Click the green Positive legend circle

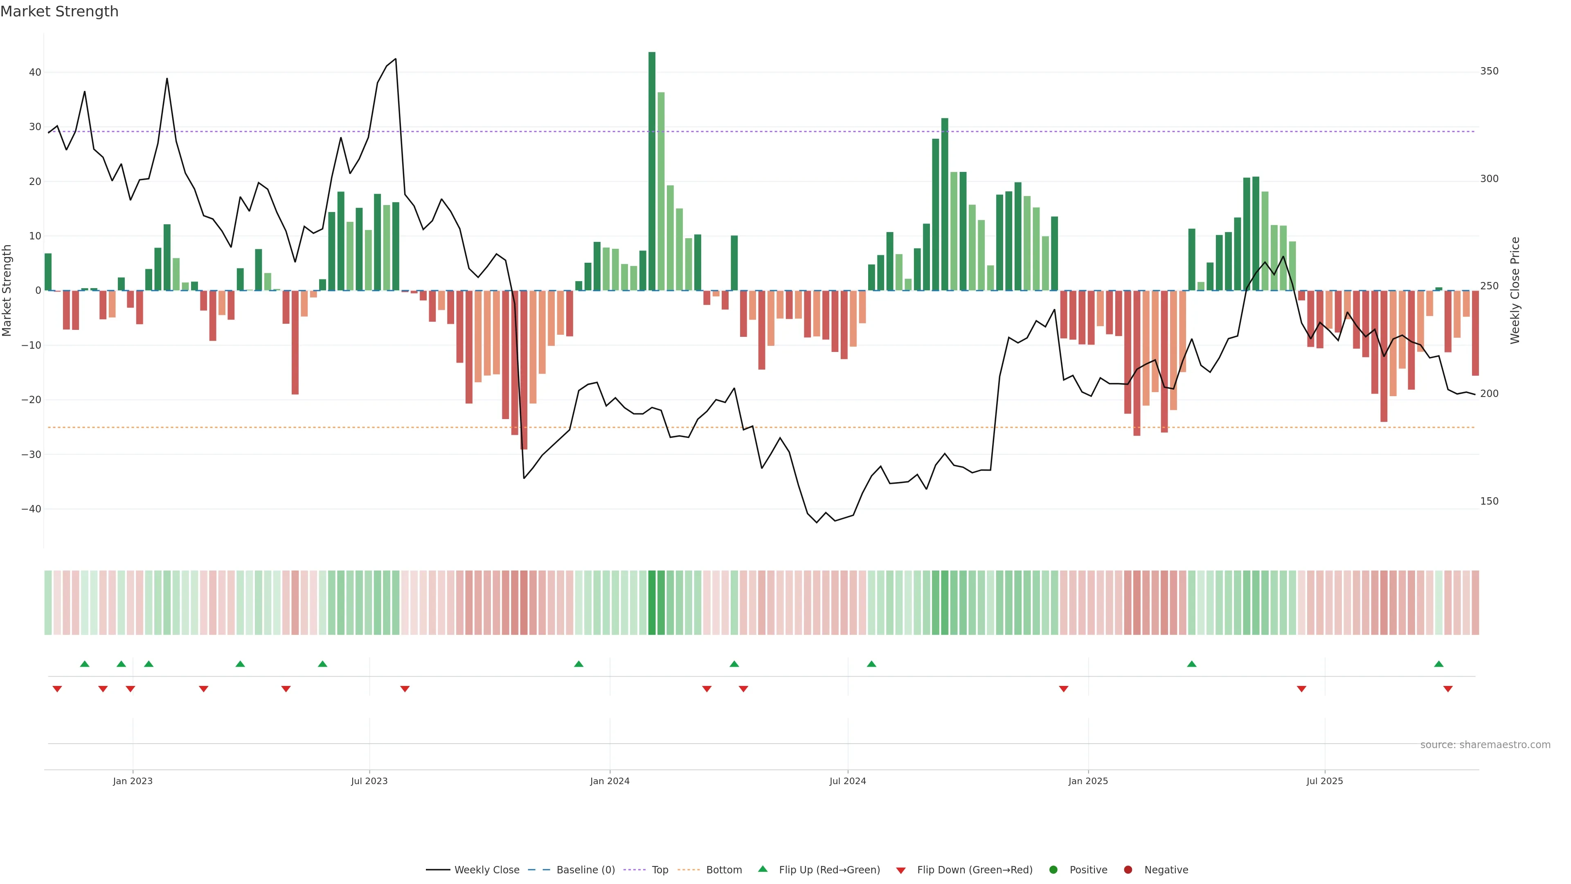1053,870
